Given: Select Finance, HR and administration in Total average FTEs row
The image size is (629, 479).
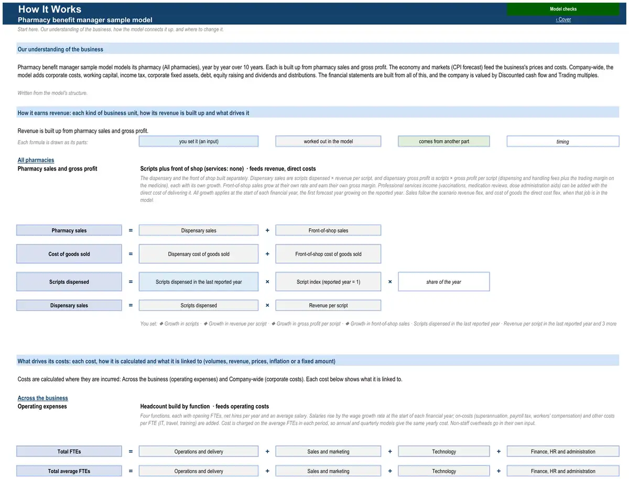Looking at the screenshot, I should pyautogui.click(x=563, y=471).
